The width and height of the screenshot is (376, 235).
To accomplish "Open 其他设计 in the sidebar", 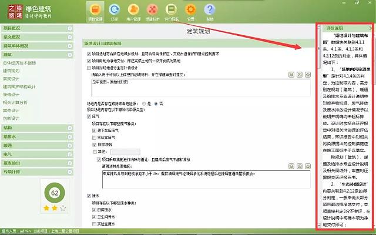I will pyautogui.click(x=11, y=110).
